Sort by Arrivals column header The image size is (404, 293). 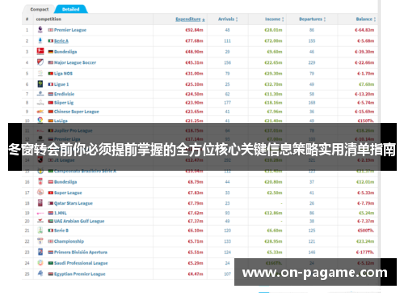(228, 19)
